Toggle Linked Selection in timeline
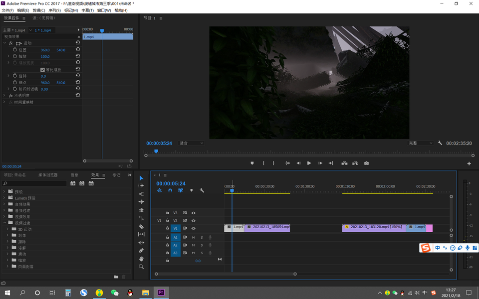The height and width of the screenshot is (299, 479). (181, 190)
